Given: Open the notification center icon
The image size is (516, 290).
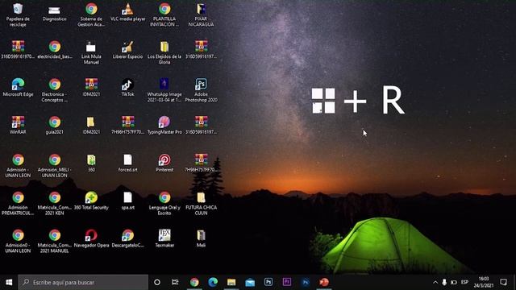Looking at the screenshot, I should [503, 282].
